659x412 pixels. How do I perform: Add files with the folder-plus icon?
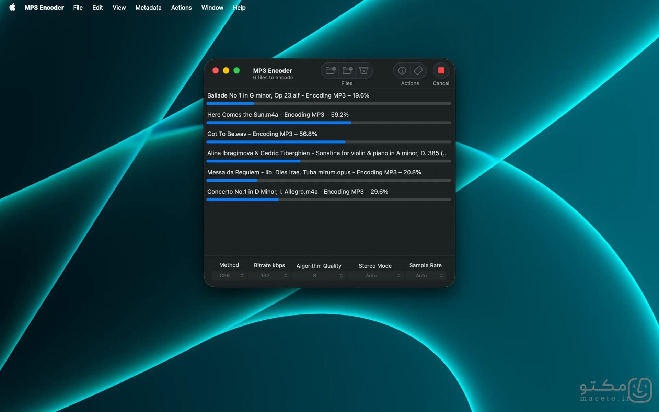(331, 70)
